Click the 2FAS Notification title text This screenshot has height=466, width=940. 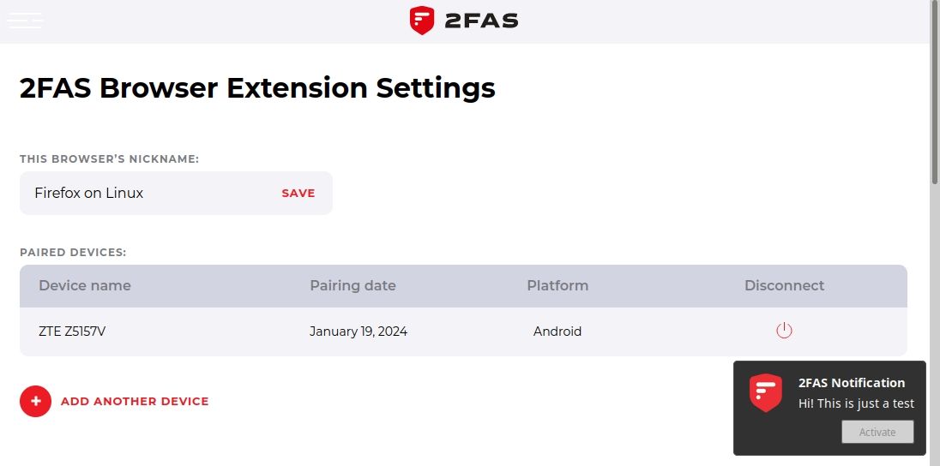point(852,383)
